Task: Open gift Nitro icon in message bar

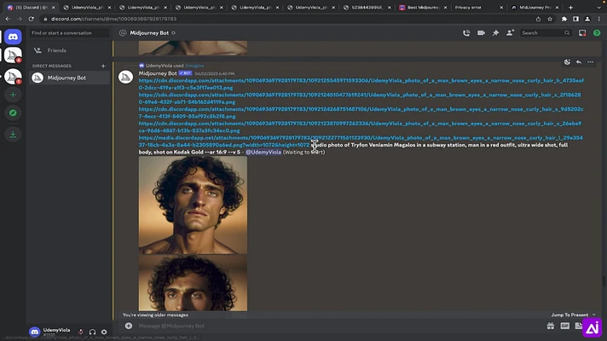Action: pos(551,327)
